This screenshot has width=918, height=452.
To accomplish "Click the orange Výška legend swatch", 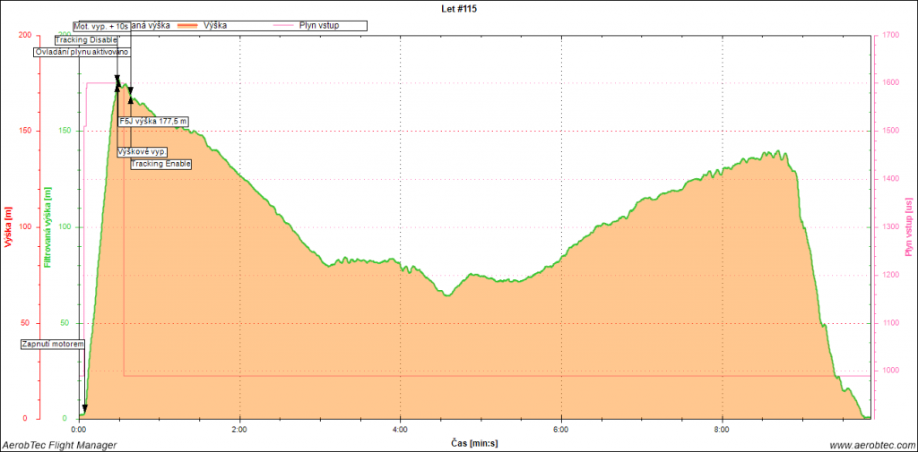I will tap(186, 25).
